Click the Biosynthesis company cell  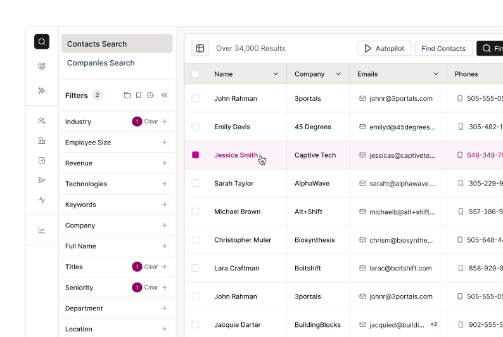pos(315,240)
